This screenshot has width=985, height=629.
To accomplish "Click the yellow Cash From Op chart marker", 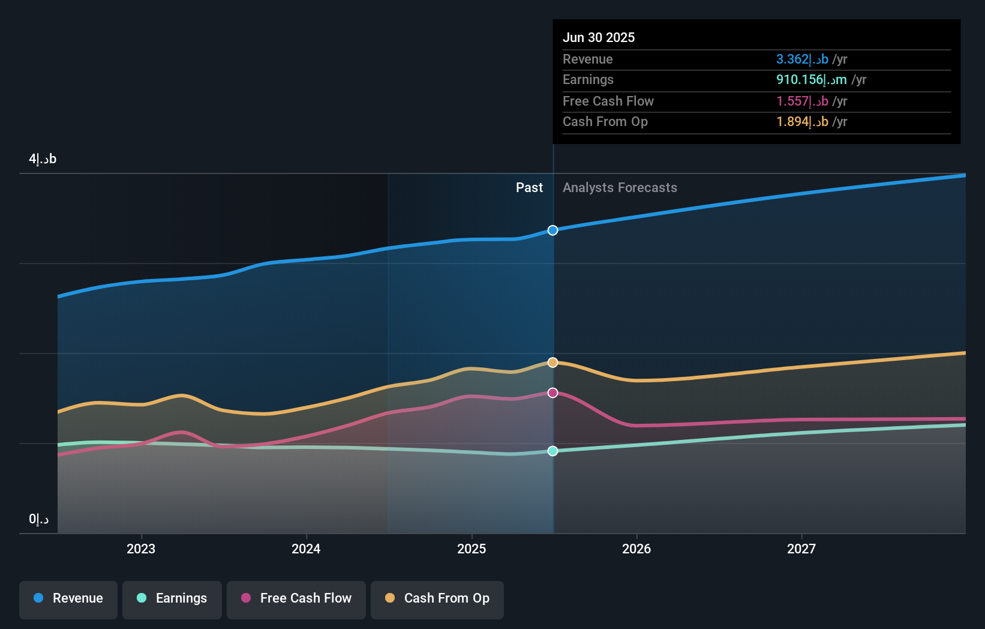I will tap(552, 362).
